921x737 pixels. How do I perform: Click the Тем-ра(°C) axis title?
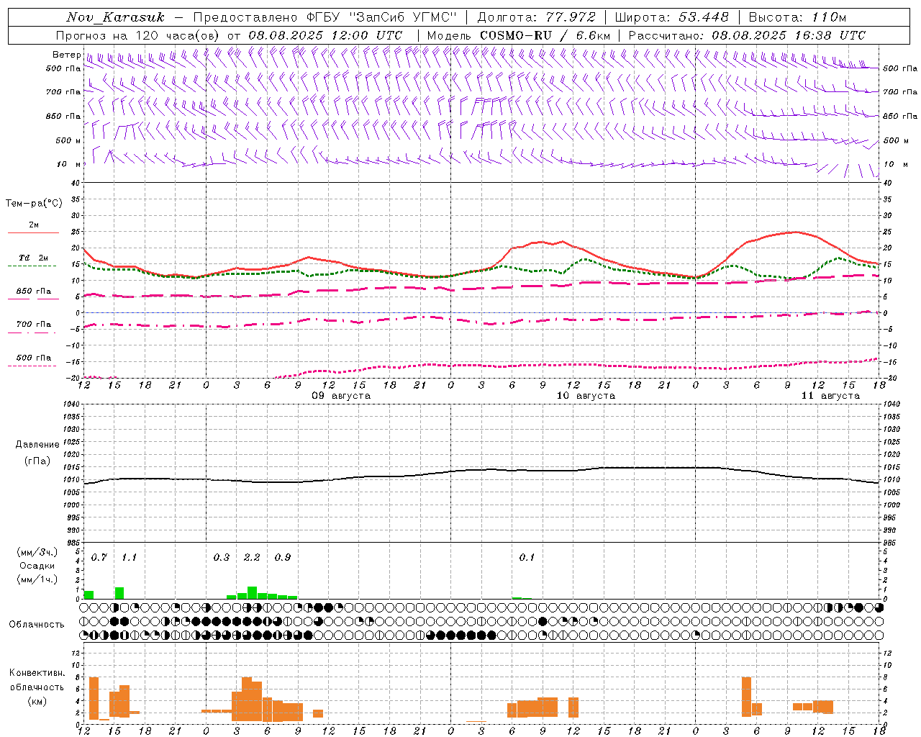click(34, 204)
